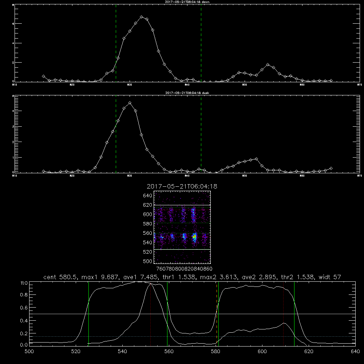Click the 520 label on heatmap y-axis
Image resolution: width=364 pixels, height=364 pixels.
[148, 252]
